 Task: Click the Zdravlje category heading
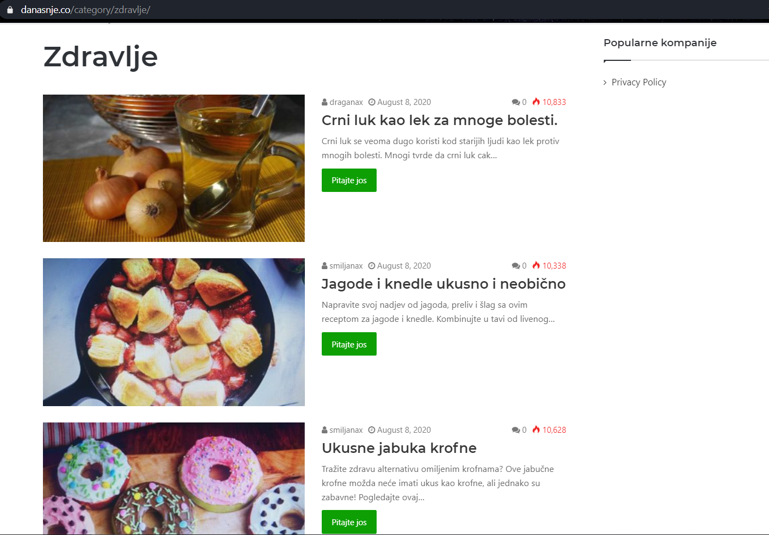[101, 57]
